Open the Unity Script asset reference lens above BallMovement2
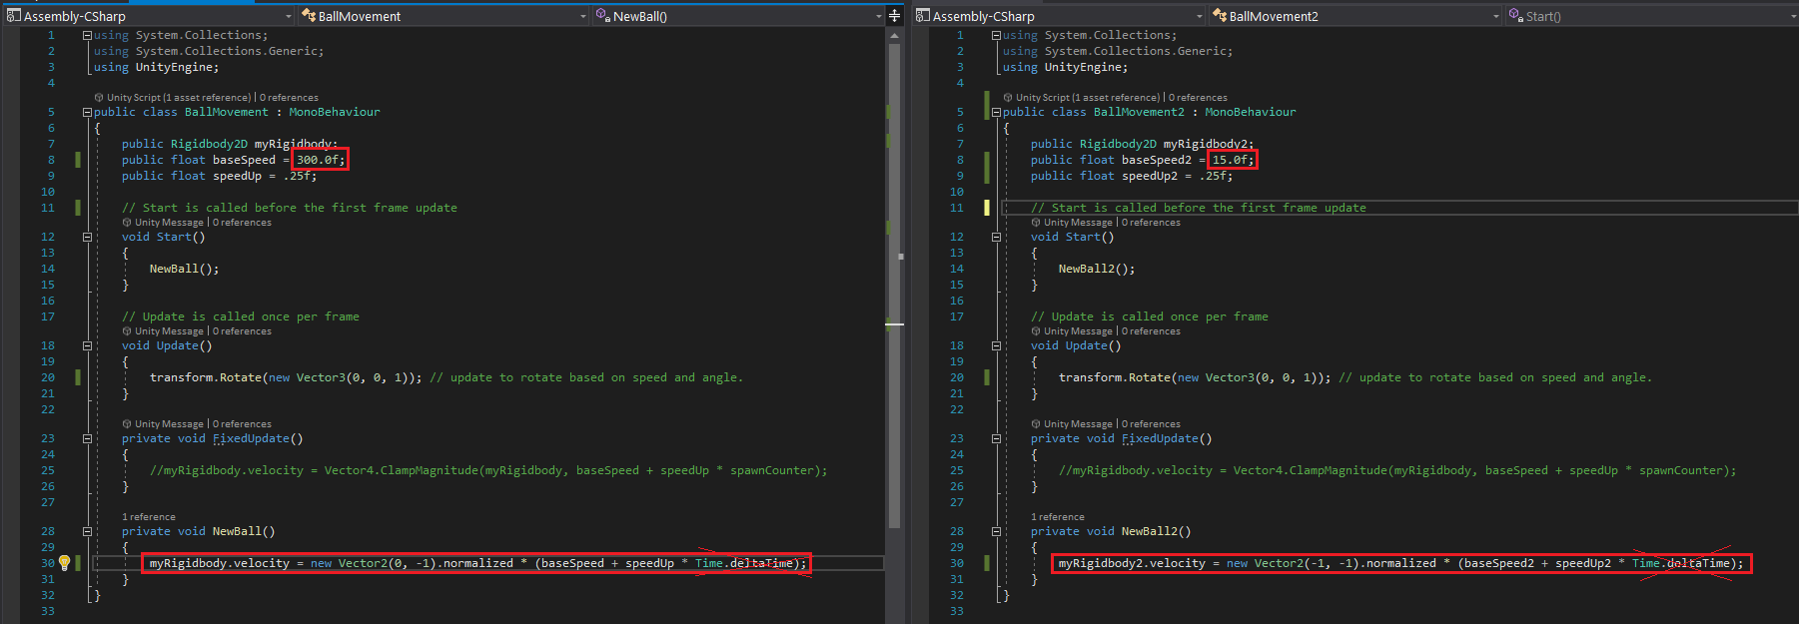This screenshot has height=624, width=1799. point(1082,98)
